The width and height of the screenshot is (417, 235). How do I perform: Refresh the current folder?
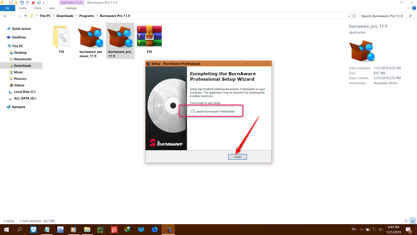point(354,16)
